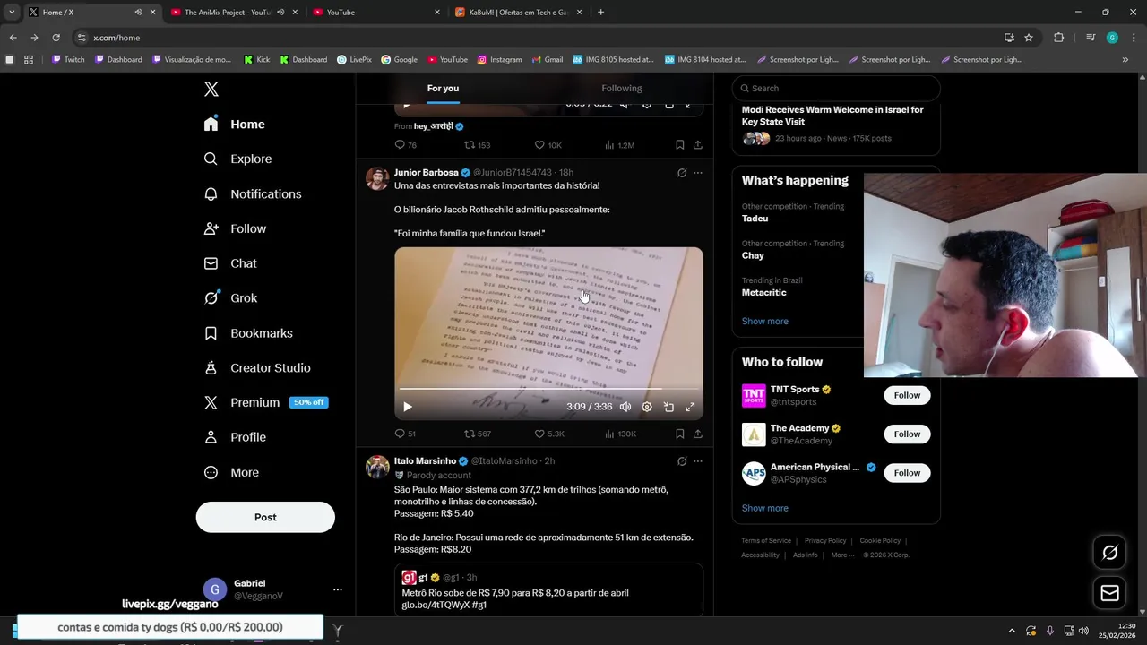This screenshot has width=1147, height=645.
Task: Open Junior Barbosa profile avatar
Action: click(x=377, y=178)
